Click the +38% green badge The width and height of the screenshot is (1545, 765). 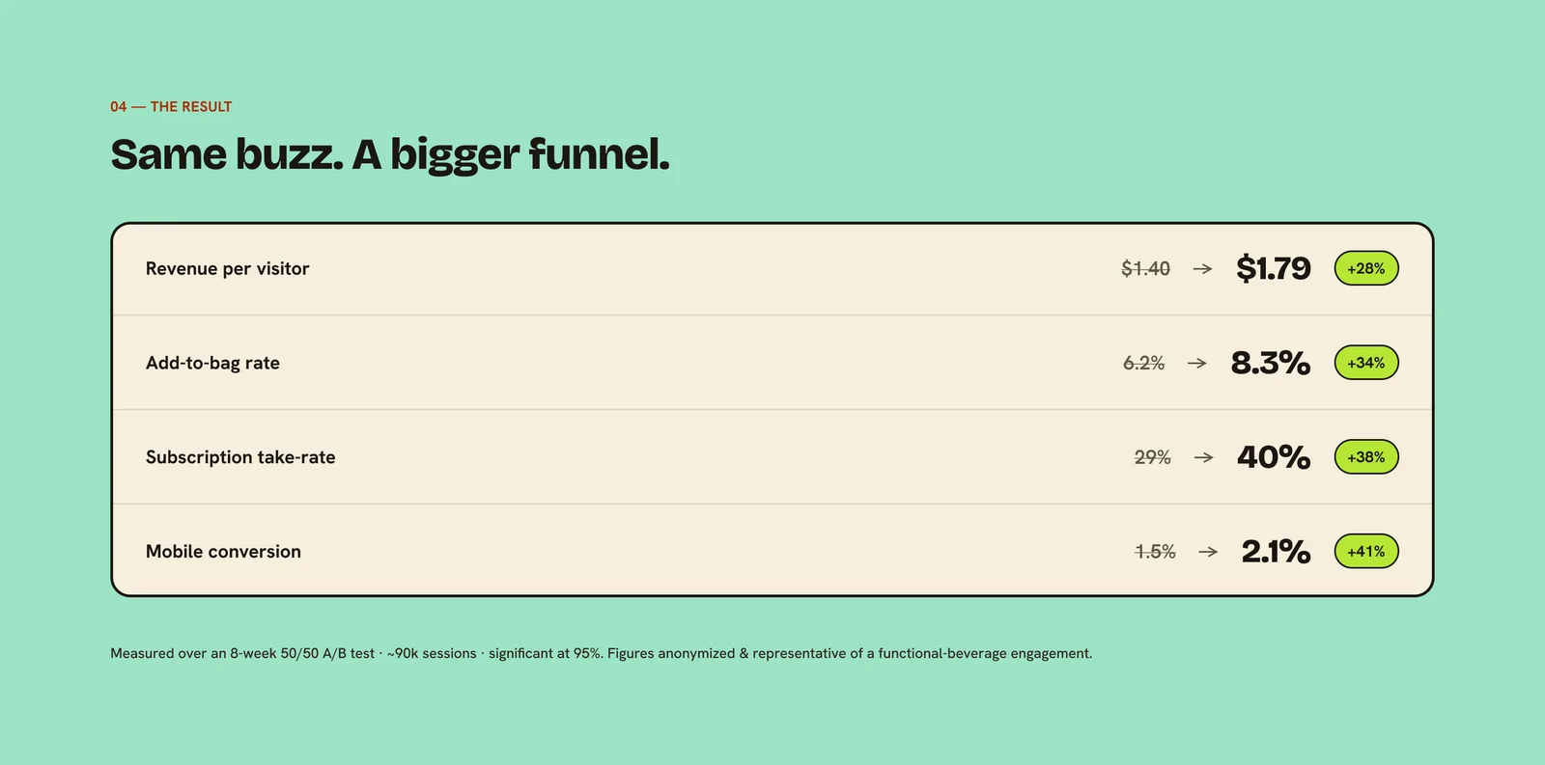point(1366,457)
